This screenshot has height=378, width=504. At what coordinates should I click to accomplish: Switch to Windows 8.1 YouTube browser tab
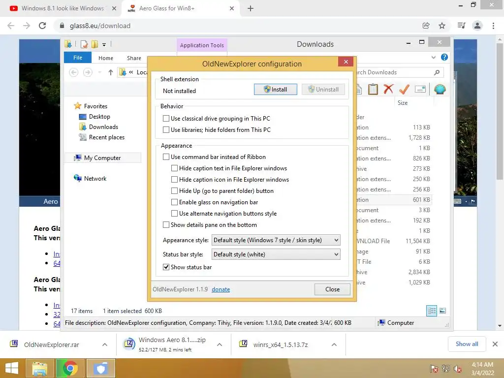coord(63,8)
